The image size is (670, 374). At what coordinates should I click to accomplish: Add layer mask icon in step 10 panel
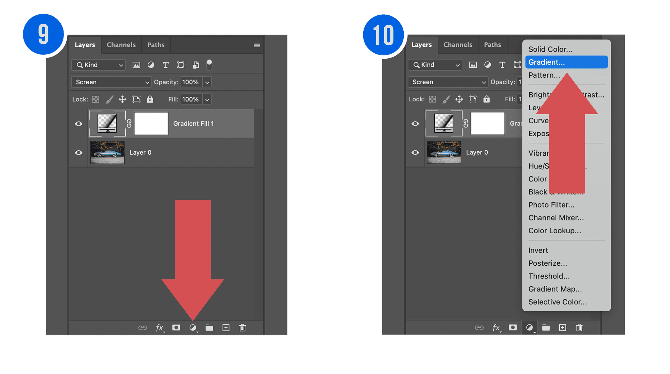click(x=513, y=328)
